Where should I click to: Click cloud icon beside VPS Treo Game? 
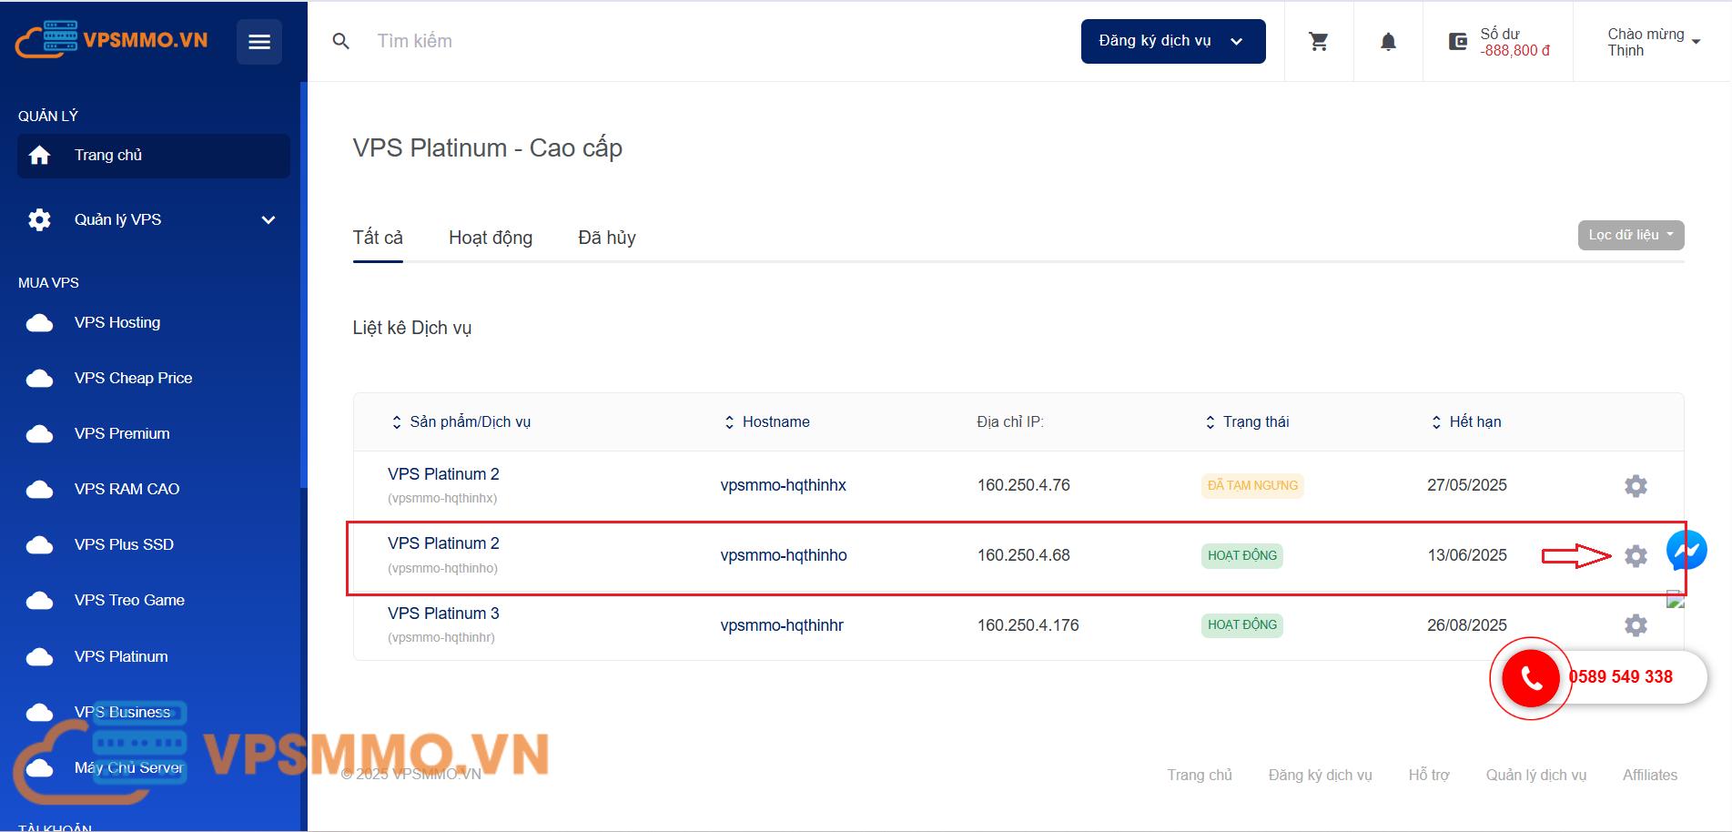[x=39, y=600]
